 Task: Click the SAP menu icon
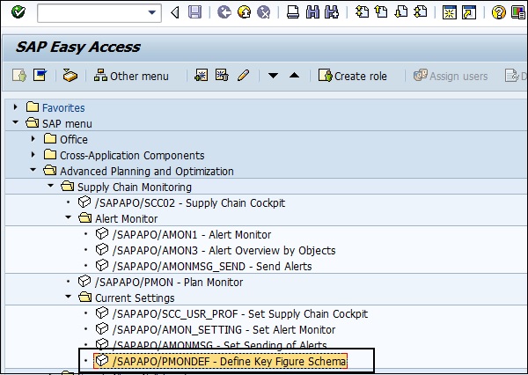[x=40, y=76]
